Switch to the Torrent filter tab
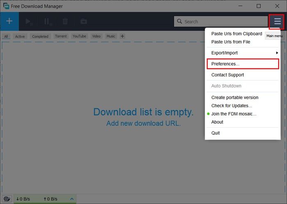 tap(61, 36)
